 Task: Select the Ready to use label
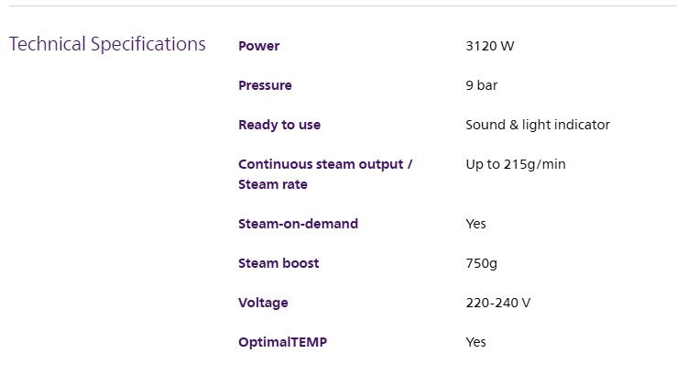point(279,125)
